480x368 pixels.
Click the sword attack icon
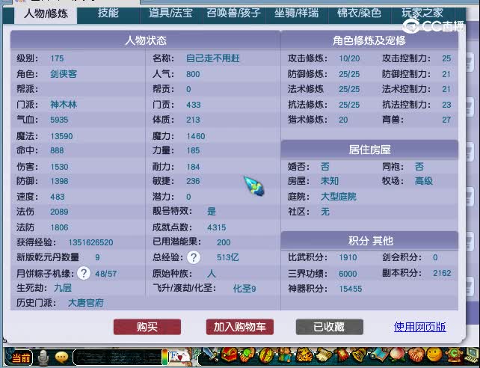tap(212, 355)
